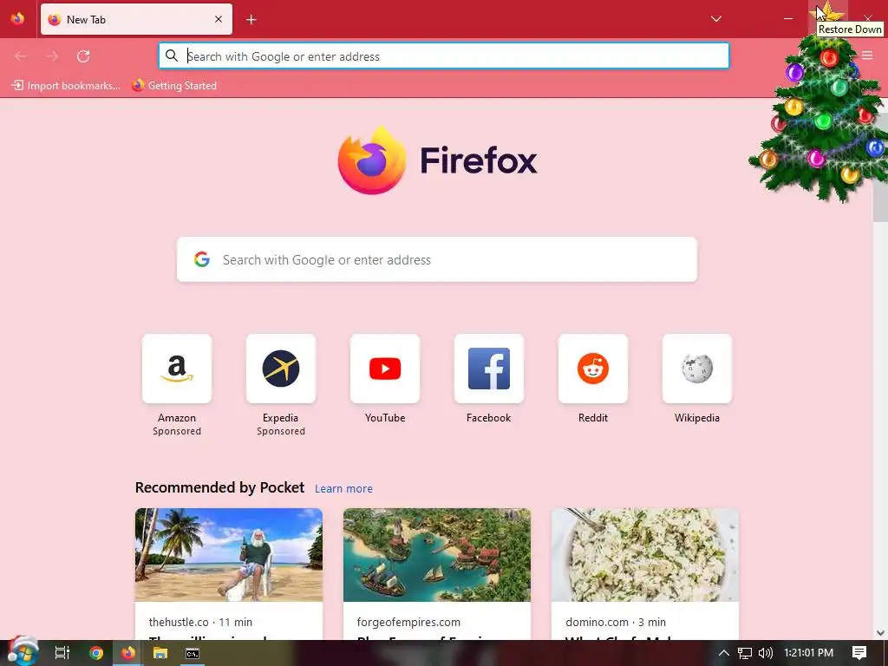Screen dimensions: 888x666
Task: Open the Action Center notifications icon
Action: point(859,653)
